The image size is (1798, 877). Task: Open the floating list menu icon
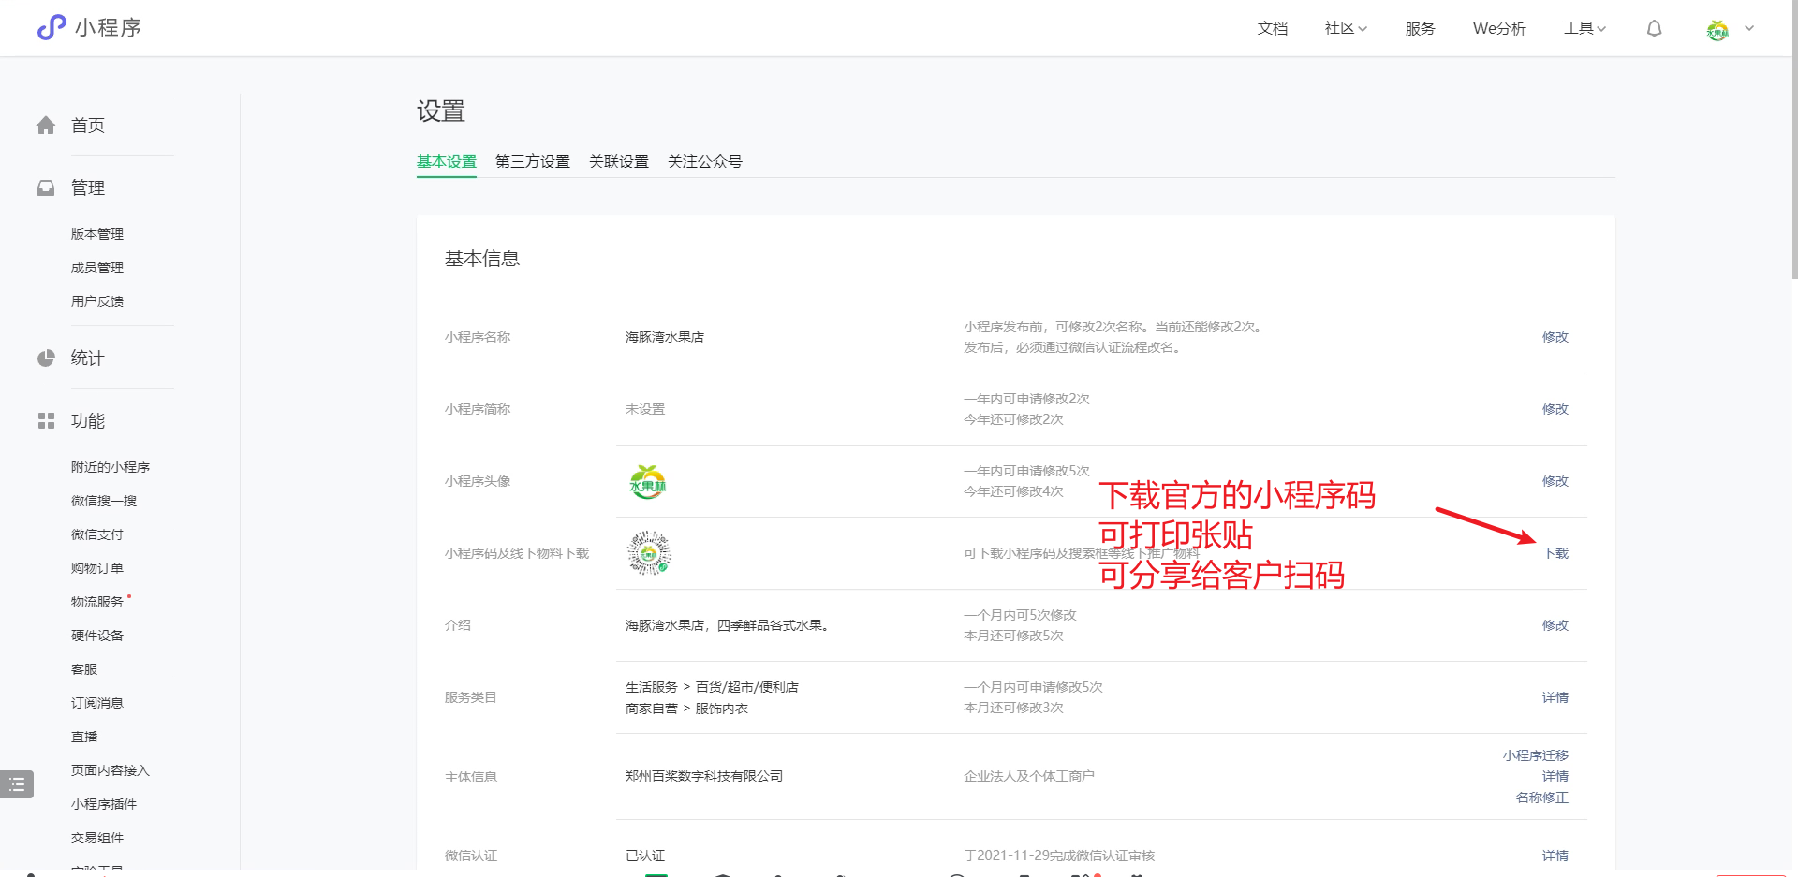tap(17, 784)
